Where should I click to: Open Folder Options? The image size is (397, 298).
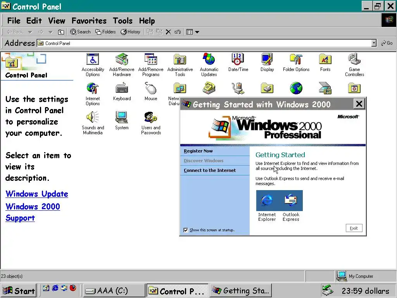[296, 62]
